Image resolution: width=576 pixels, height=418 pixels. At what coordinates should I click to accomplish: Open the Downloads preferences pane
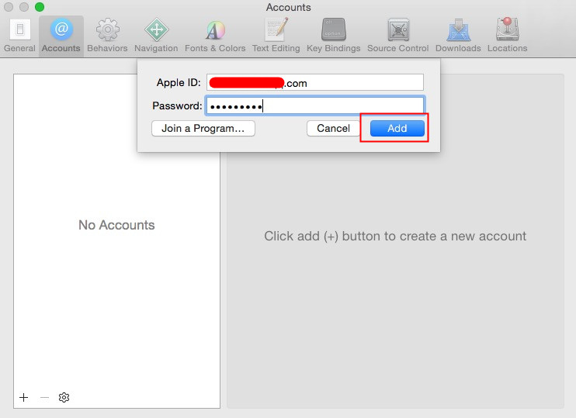point(458,36)
